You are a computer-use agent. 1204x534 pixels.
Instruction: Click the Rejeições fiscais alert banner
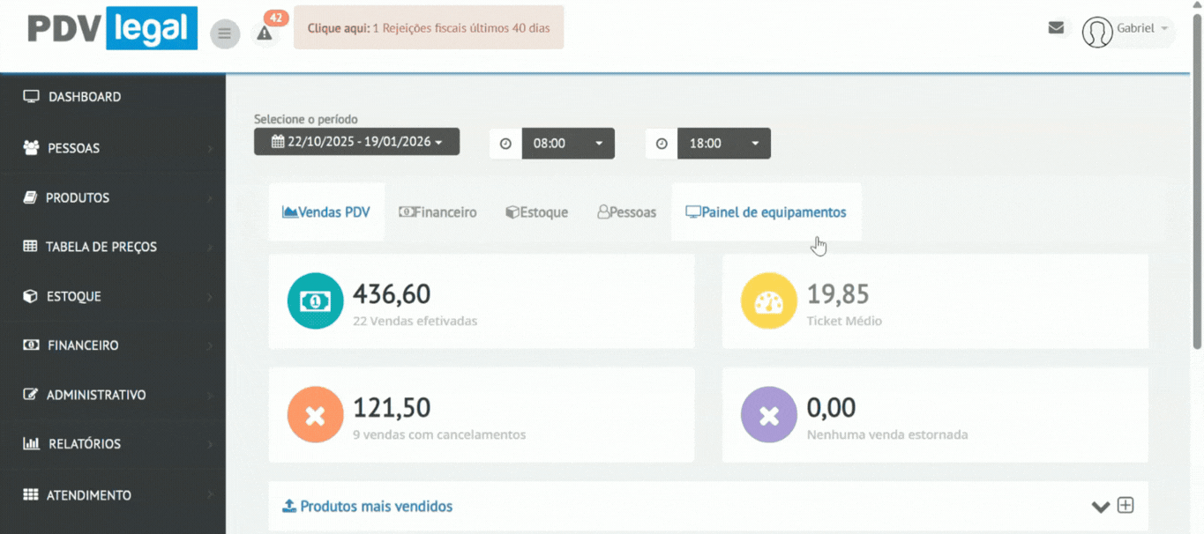coord(429,28)
